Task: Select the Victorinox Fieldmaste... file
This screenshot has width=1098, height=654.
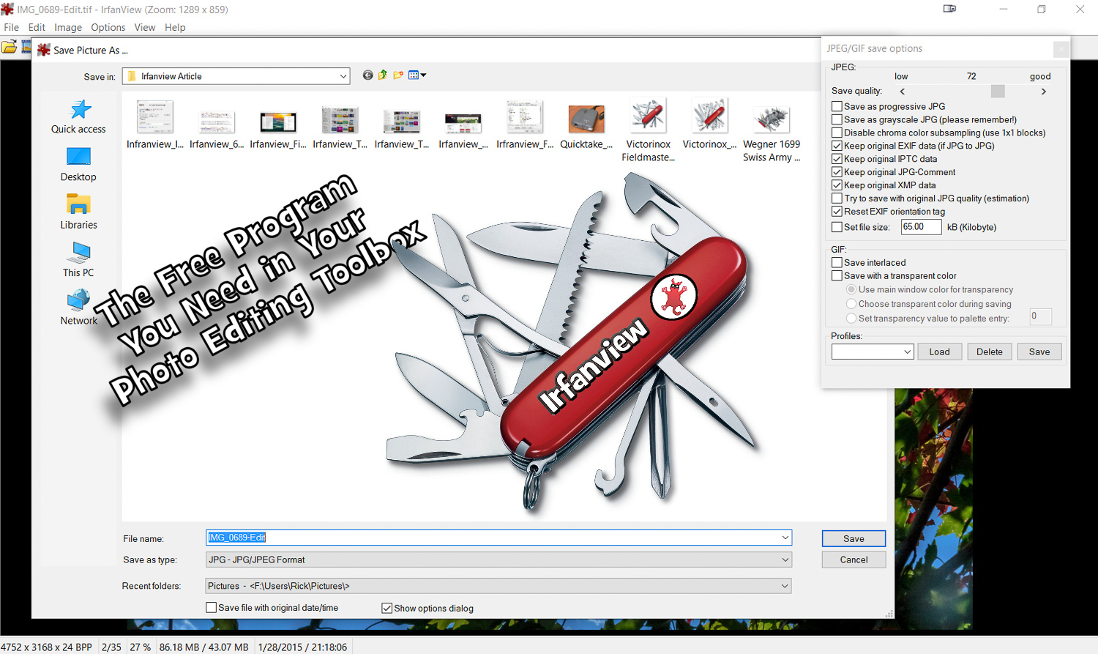Action: pos(649,130)
